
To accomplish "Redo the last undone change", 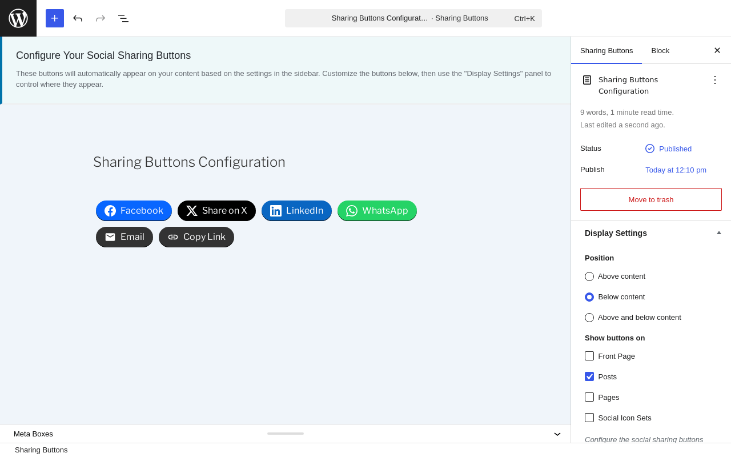I will [x=101, y=18].
